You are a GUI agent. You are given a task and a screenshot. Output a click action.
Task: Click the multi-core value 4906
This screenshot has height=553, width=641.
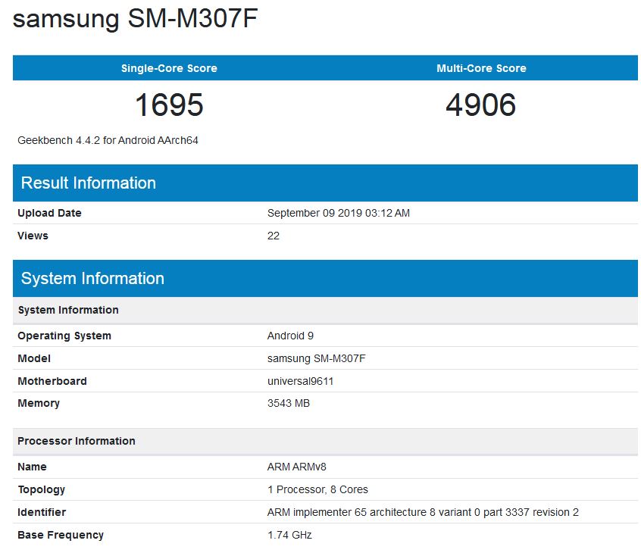pos(480,105)
